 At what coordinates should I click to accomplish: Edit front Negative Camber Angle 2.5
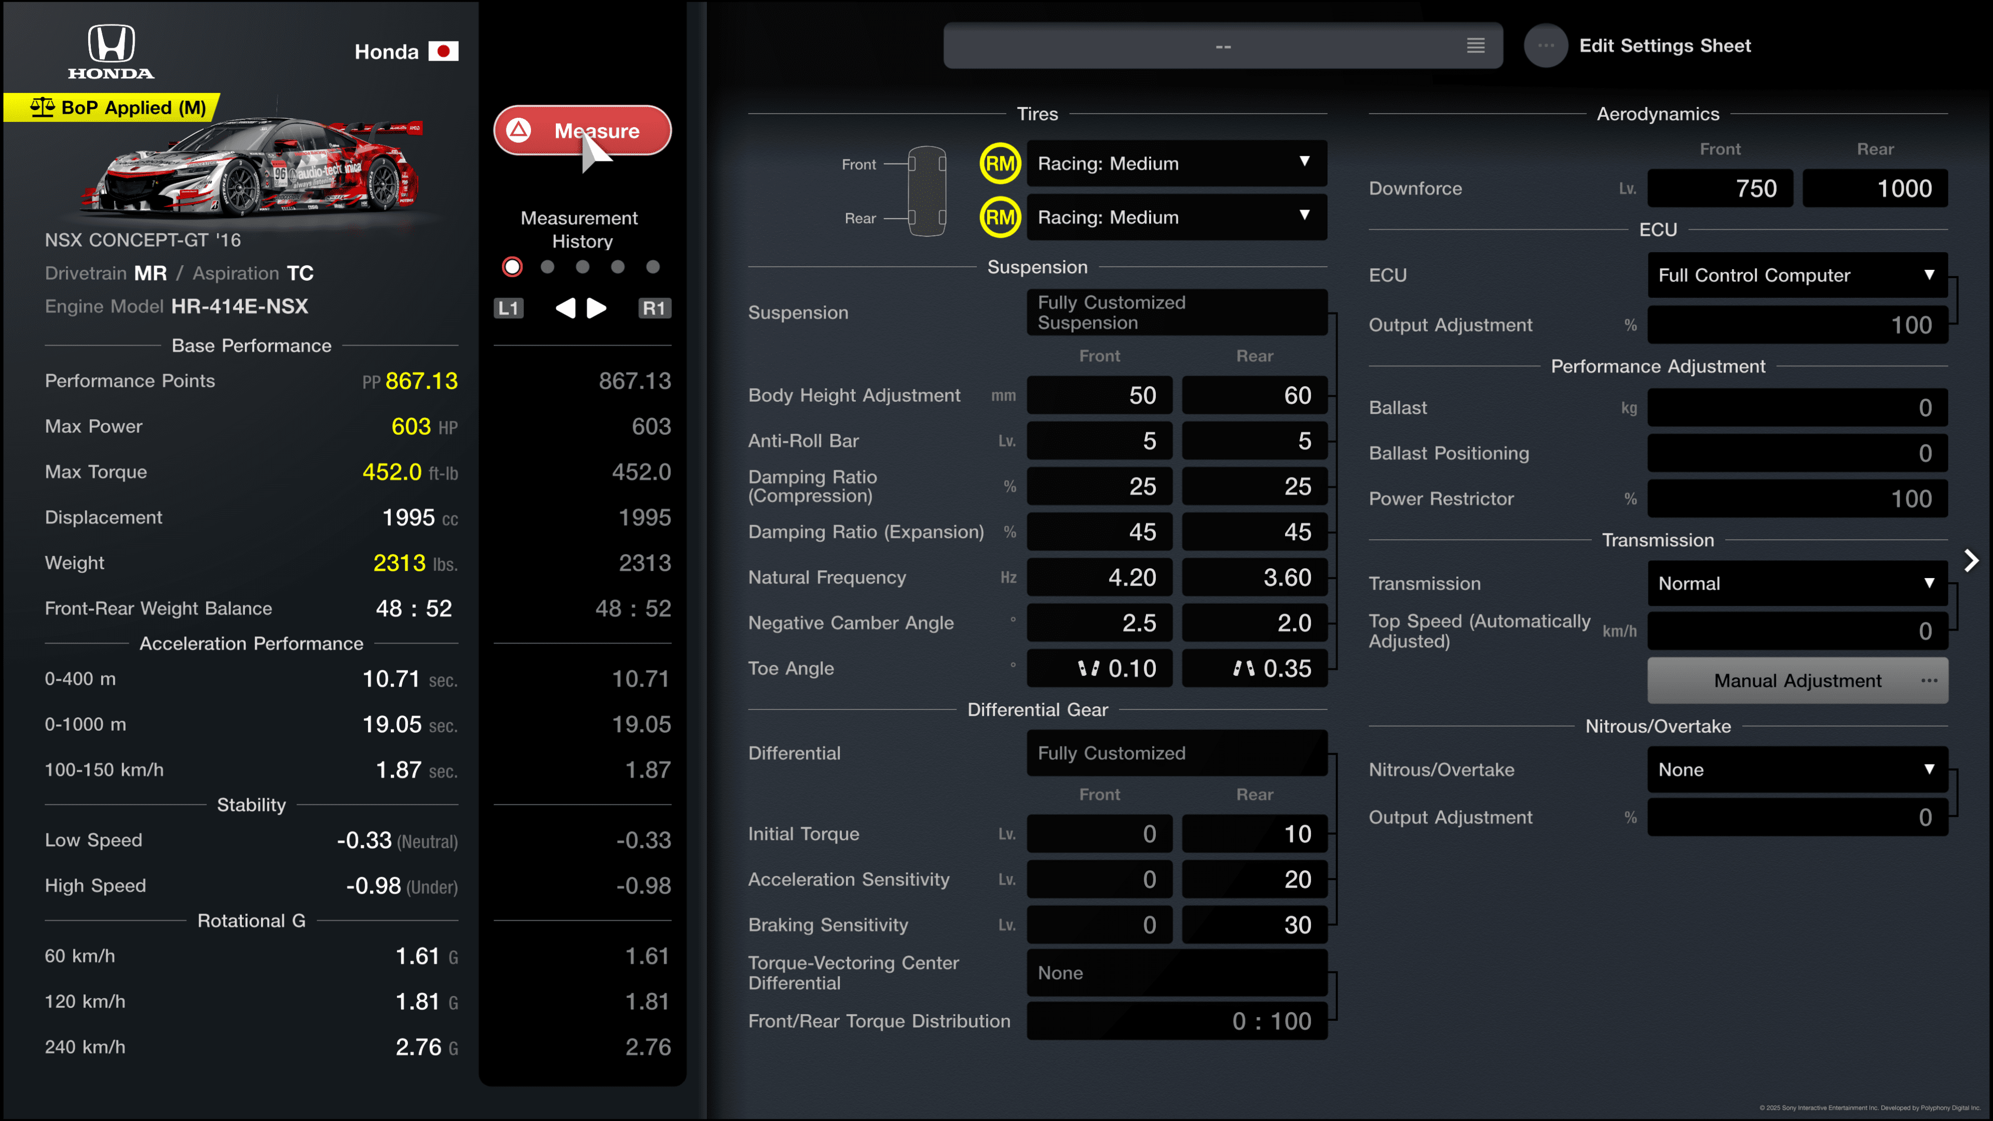click(x=1099, y=623)
